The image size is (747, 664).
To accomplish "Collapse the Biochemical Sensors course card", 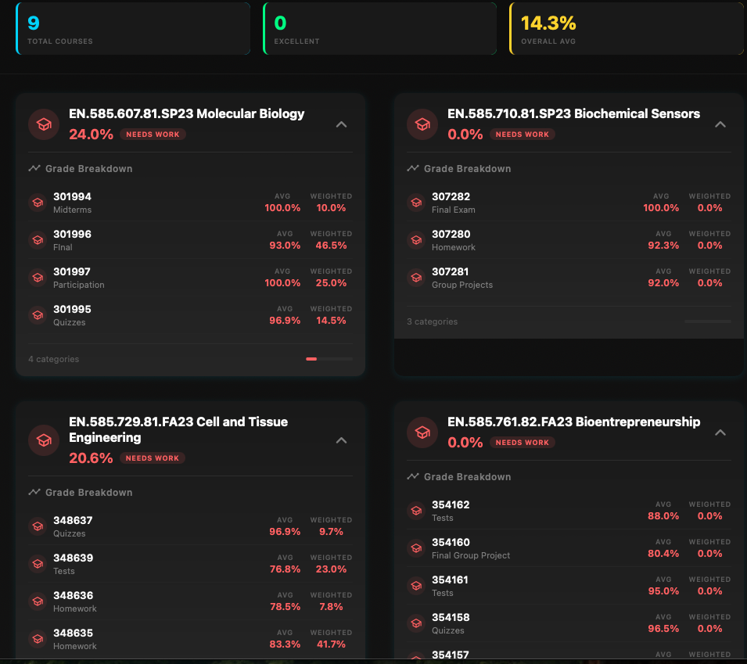I will click(720, 124).
